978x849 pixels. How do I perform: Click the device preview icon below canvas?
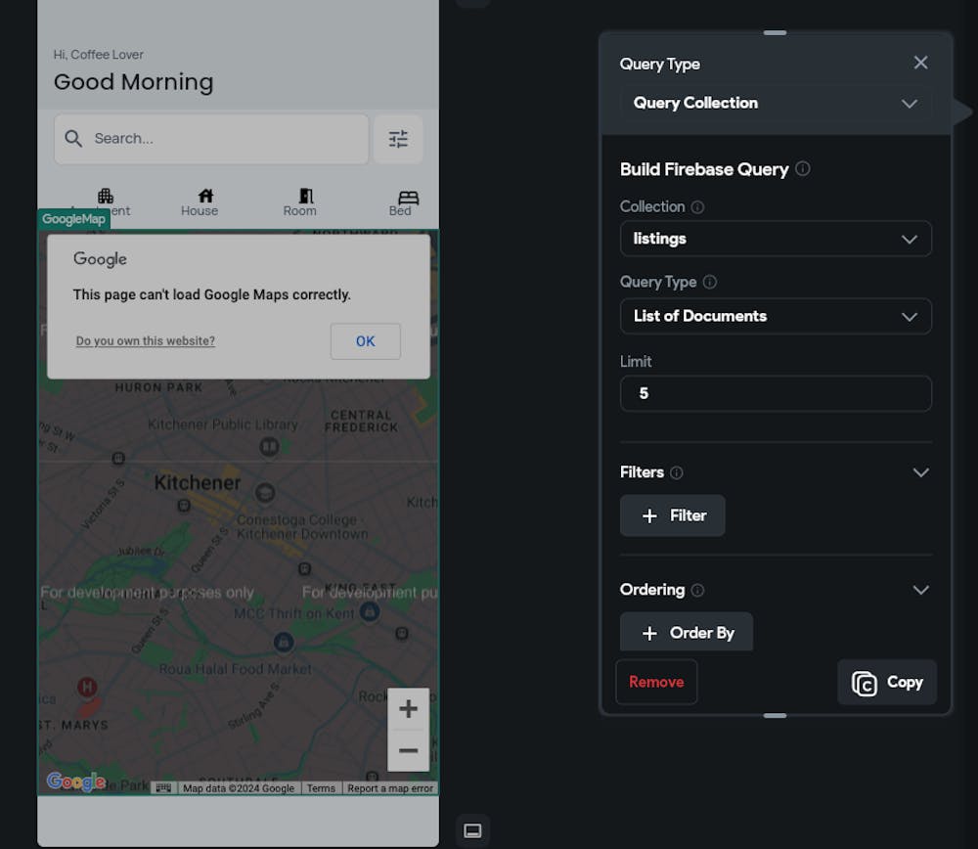click(472, 830)
